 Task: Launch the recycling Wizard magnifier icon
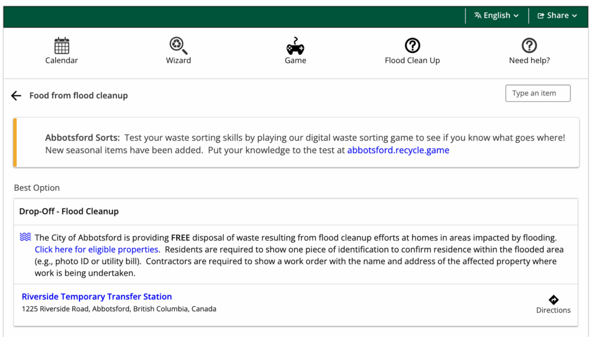point(178,46)
